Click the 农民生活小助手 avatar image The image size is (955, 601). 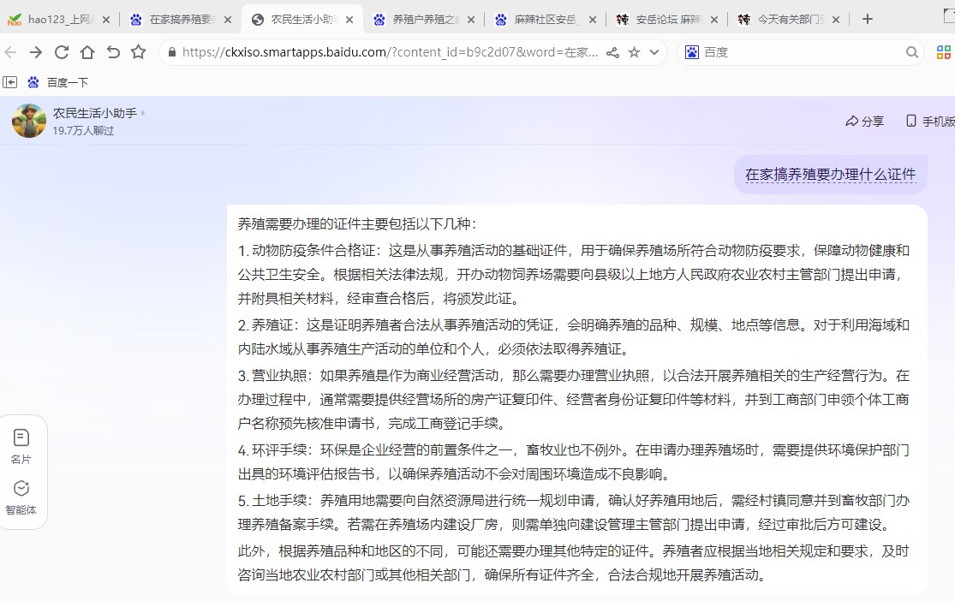(x=29, y=121)
